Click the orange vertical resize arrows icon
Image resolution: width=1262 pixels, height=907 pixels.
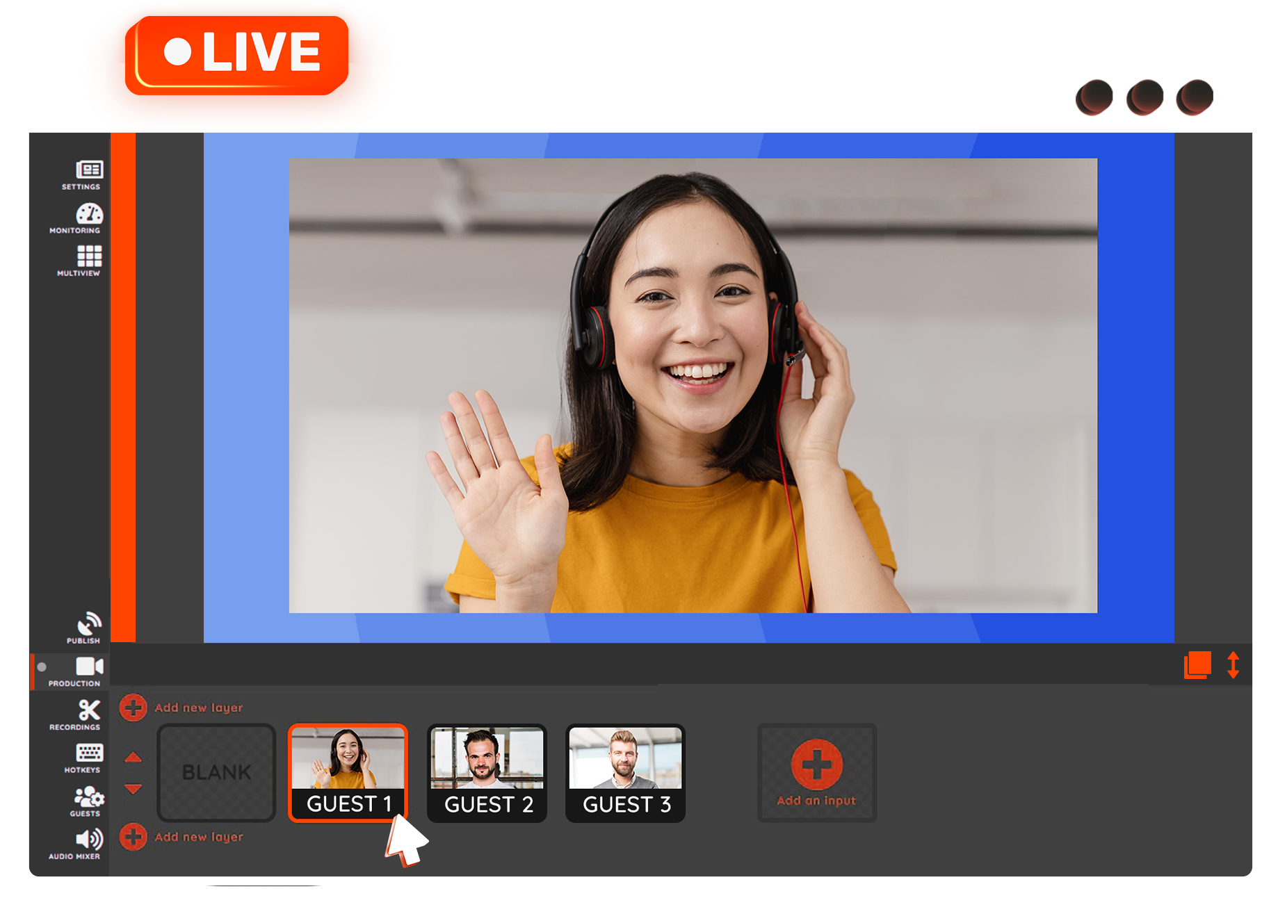click(1233, 665)
